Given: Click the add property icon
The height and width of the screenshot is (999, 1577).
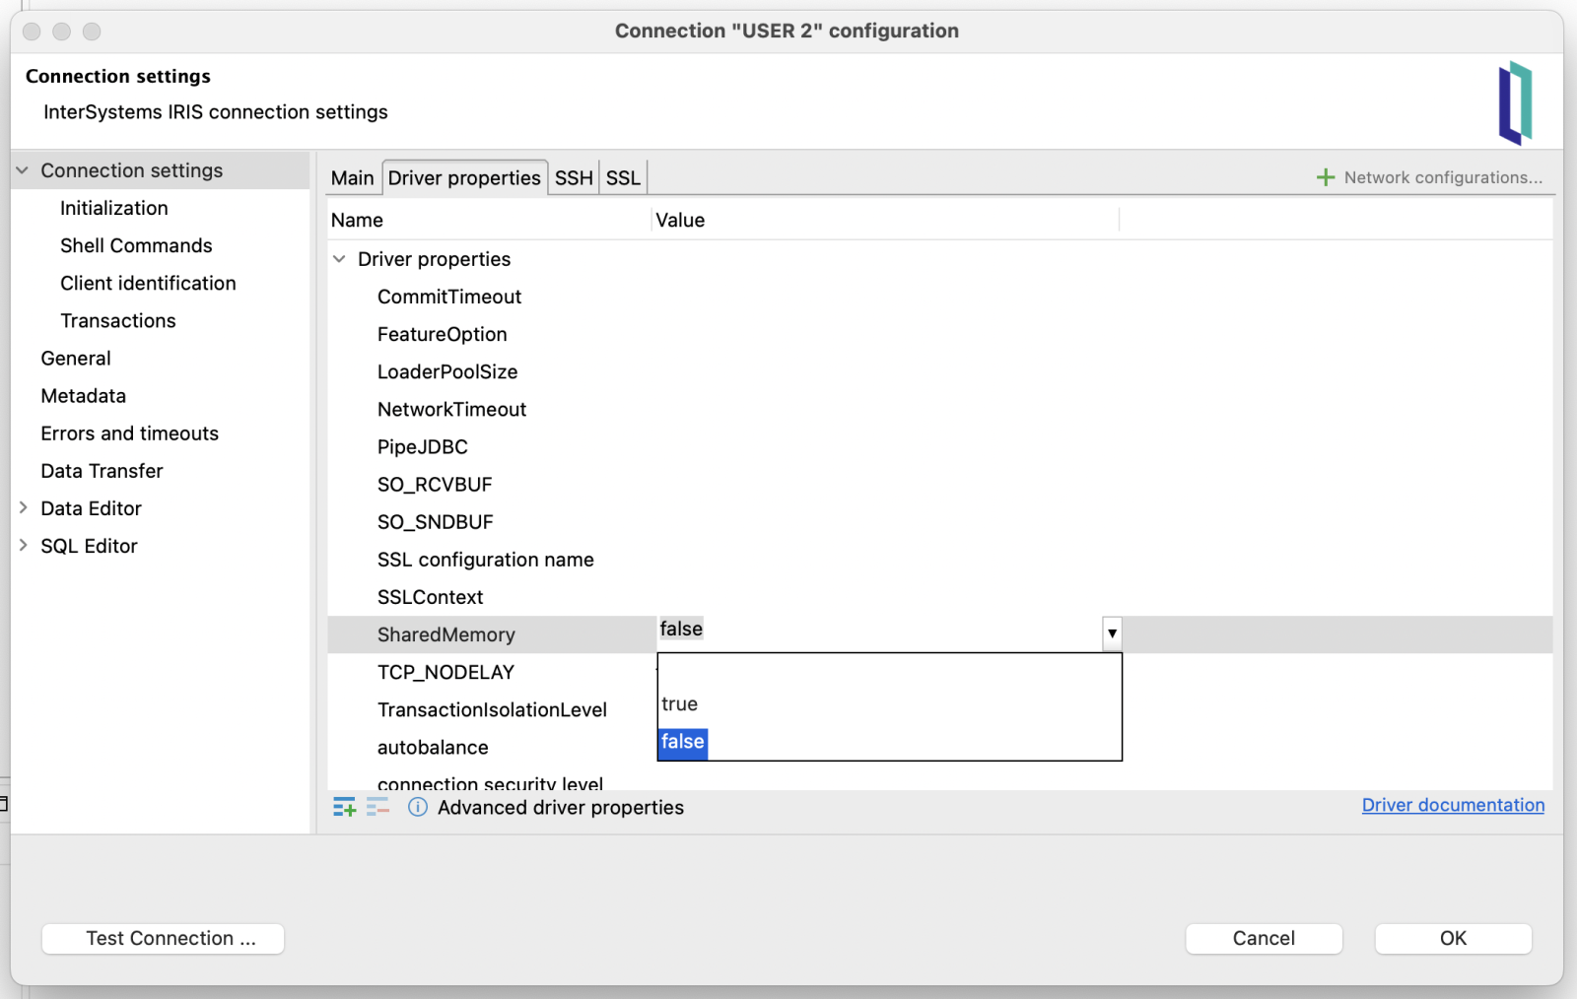Looking at the screenshot, I should tap(344, 808).
